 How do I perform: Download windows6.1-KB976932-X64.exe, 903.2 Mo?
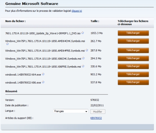[x=133, y=75]
